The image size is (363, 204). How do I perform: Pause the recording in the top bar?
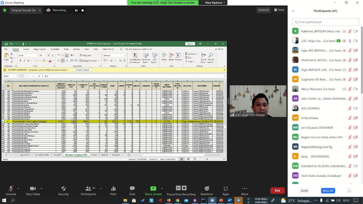[x=76, y=10]
